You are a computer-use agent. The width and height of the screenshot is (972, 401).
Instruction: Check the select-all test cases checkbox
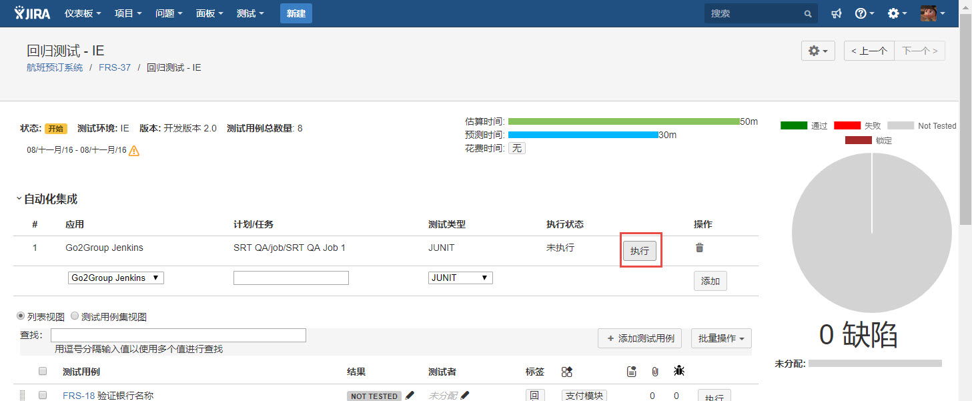pyautogui.click(x=43, y=371)
